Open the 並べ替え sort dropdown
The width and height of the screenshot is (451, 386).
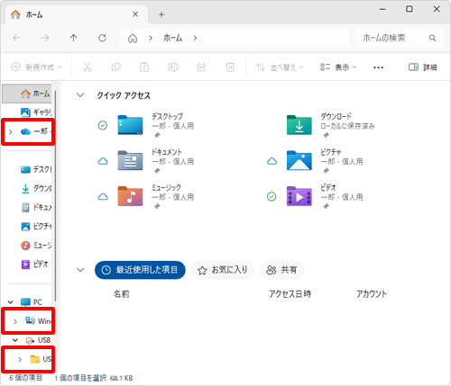coord(280,67)
